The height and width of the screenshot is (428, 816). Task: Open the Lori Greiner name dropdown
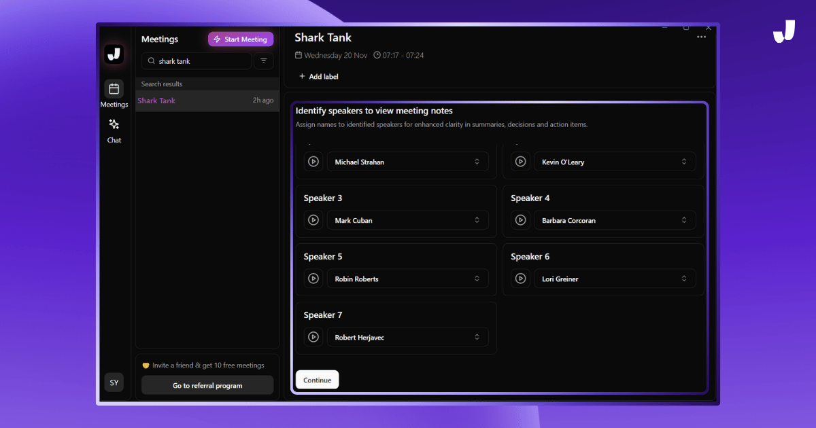pos(615,279)
